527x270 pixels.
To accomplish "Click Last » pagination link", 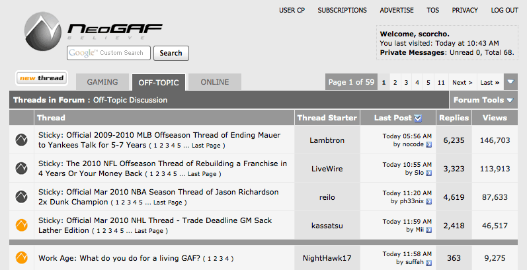I will click(x=490, y=82).
